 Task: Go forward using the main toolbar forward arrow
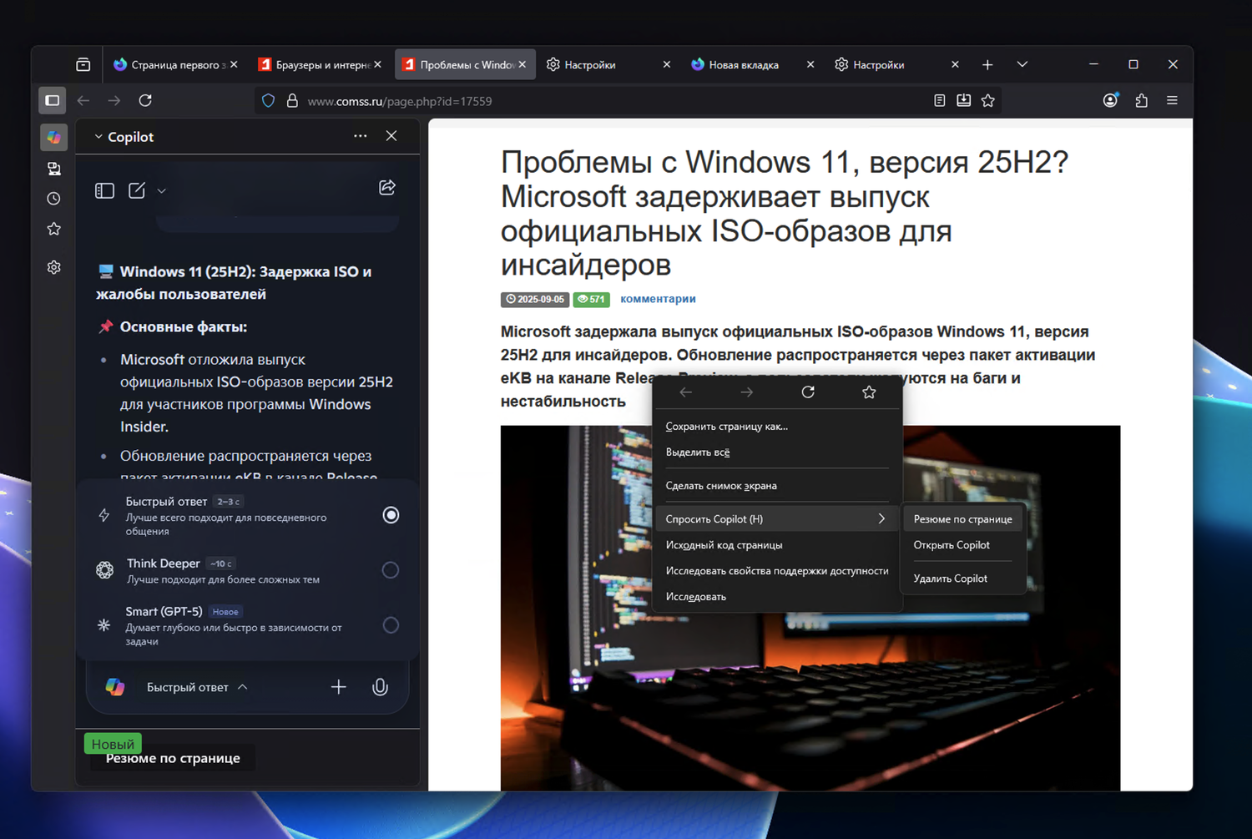(114, 100)
